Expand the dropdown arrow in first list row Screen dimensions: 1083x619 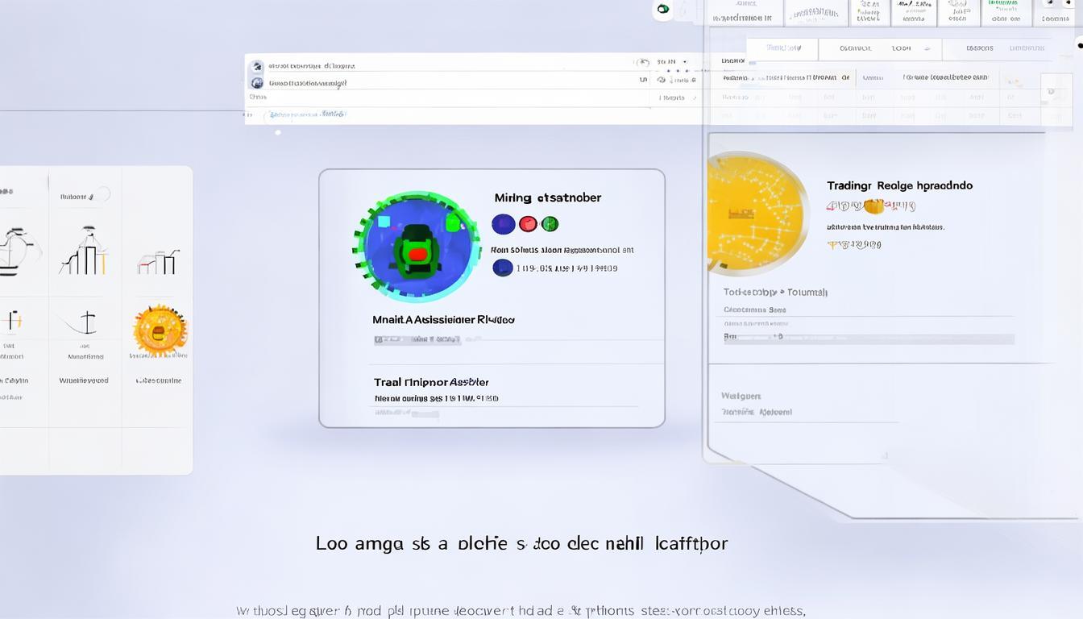684,62
